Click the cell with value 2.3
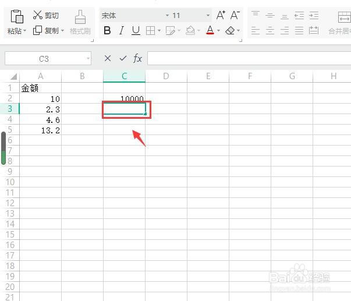 pyautogui.click(x=41, y=109)
